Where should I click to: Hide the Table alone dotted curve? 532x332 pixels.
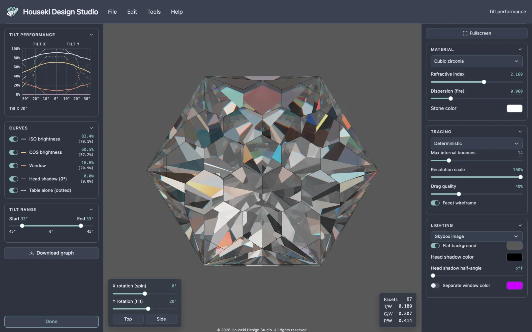14,190
